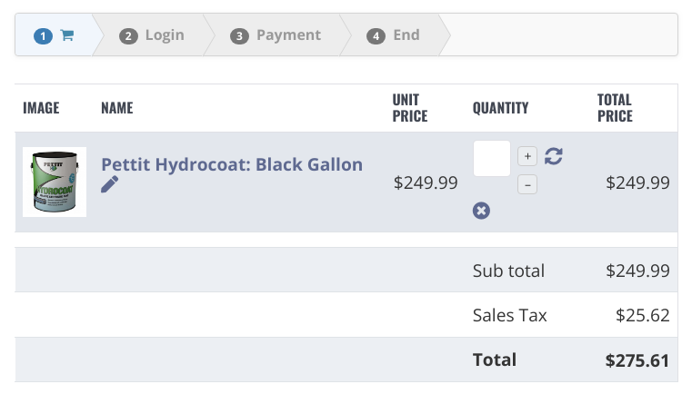Decrease quantity with the minus button

[527, 184]
